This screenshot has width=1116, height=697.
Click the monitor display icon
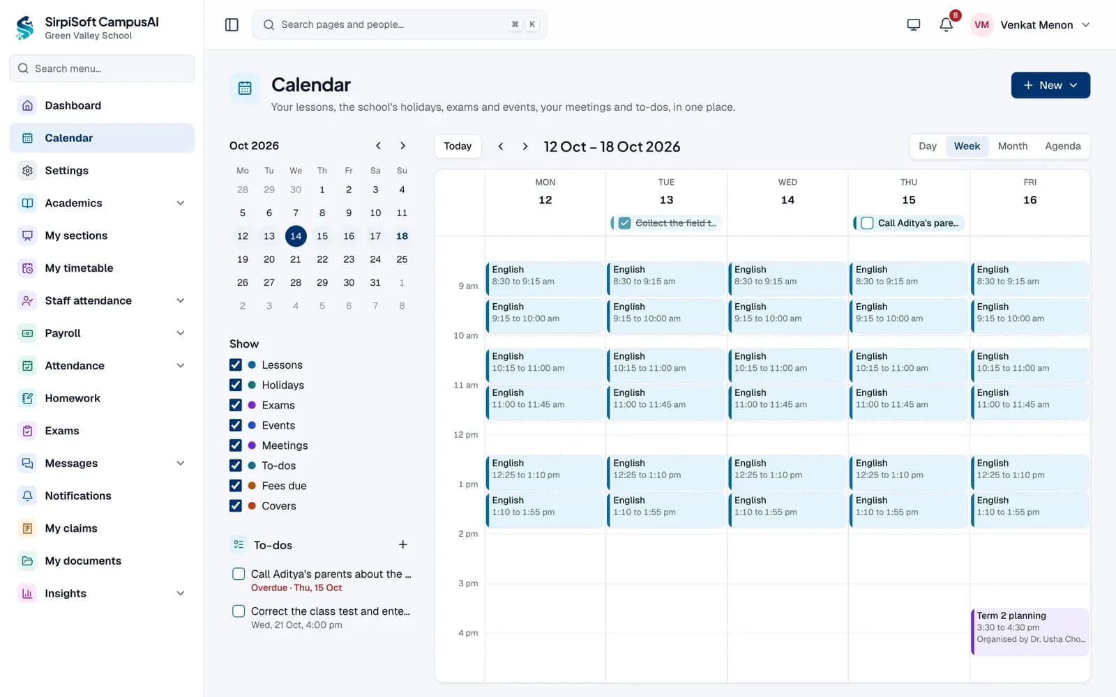(913, 24)
